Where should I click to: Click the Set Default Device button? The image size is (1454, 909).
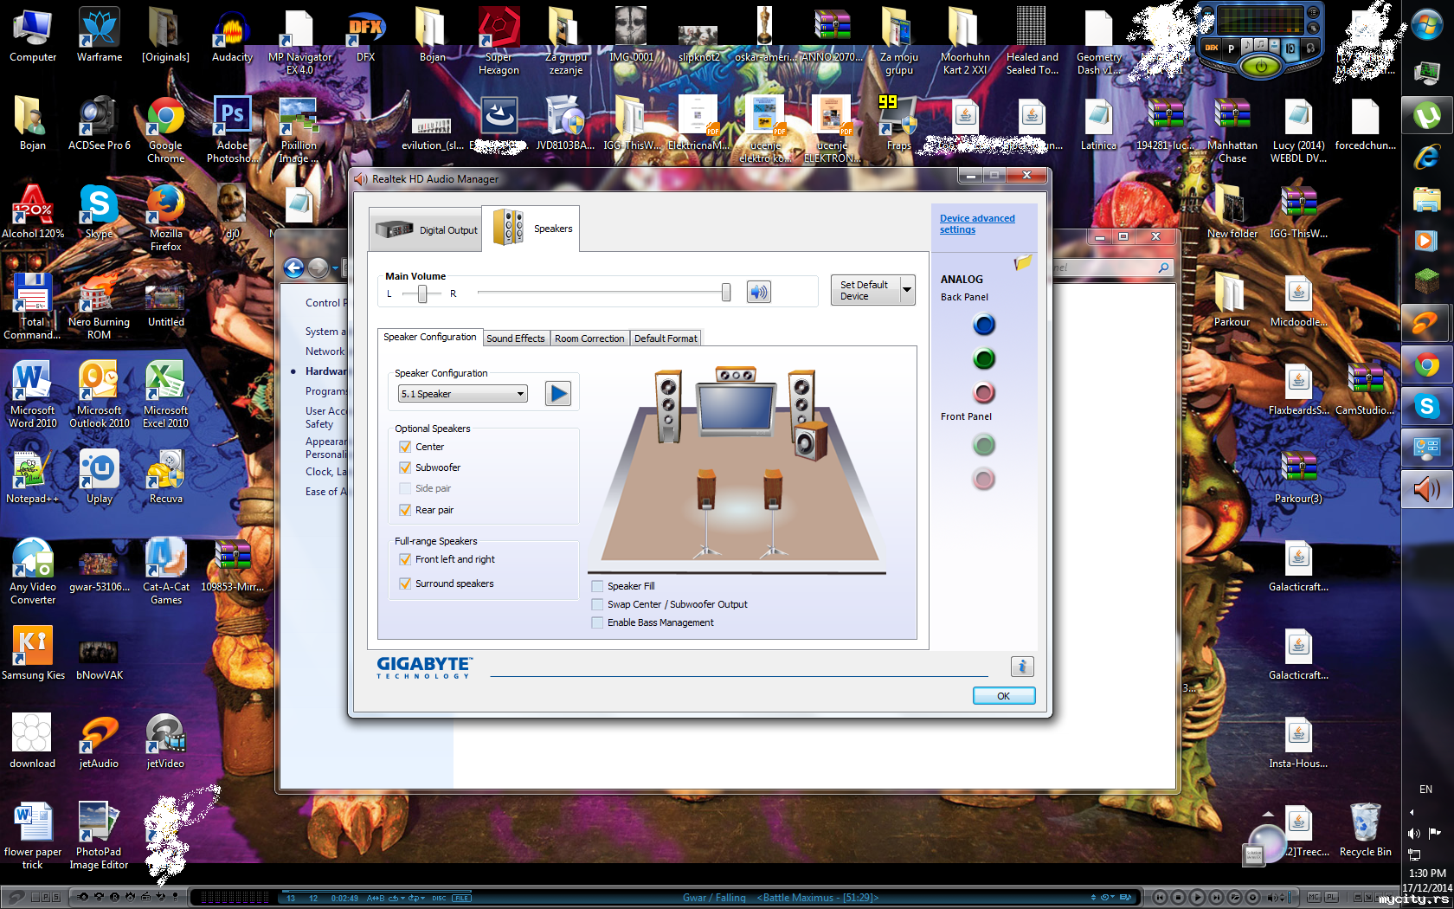tap(865, 290)
